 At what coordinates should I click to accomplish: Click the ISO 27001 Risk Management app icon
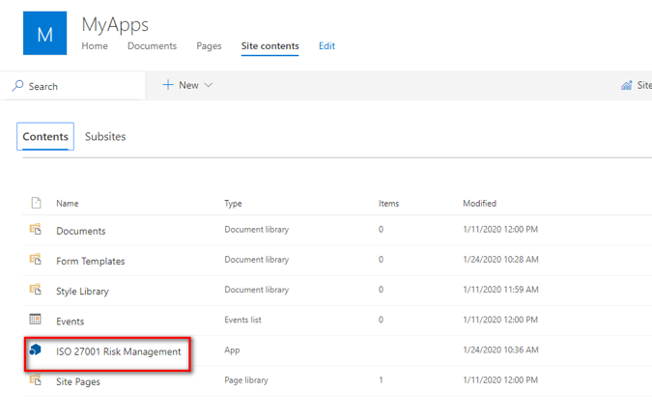click(36, 350)
